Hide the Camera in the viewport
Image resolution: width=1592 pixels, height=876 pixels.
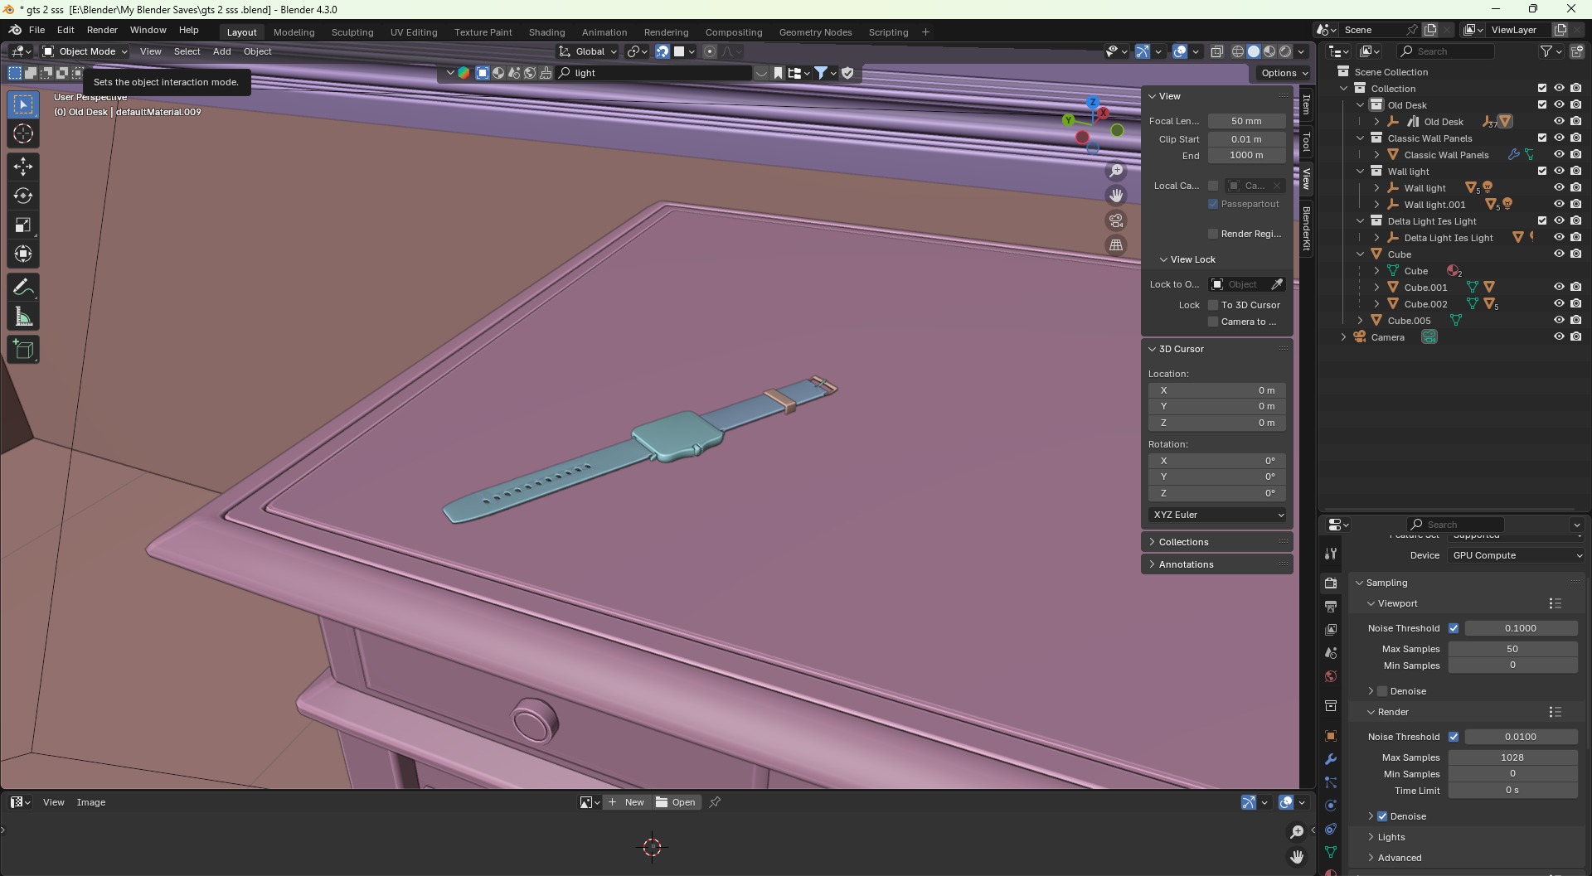[1559, 337]
